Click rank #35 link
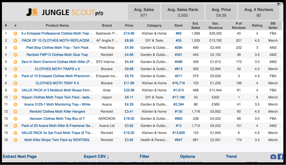This screenshot has height=165, width=286. point(179,41)
